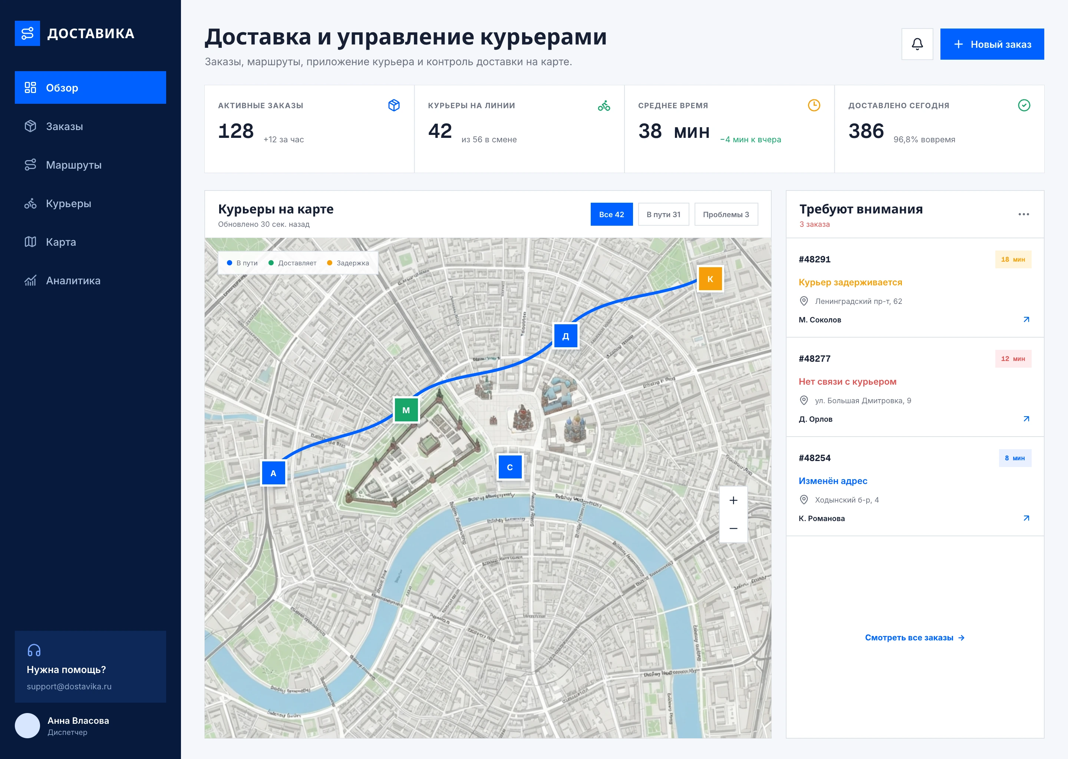Image resolution: width=1068 pixels, height=759 pixels.
Task: Open Курьеры sidebar item
Action: coord(90,203)
